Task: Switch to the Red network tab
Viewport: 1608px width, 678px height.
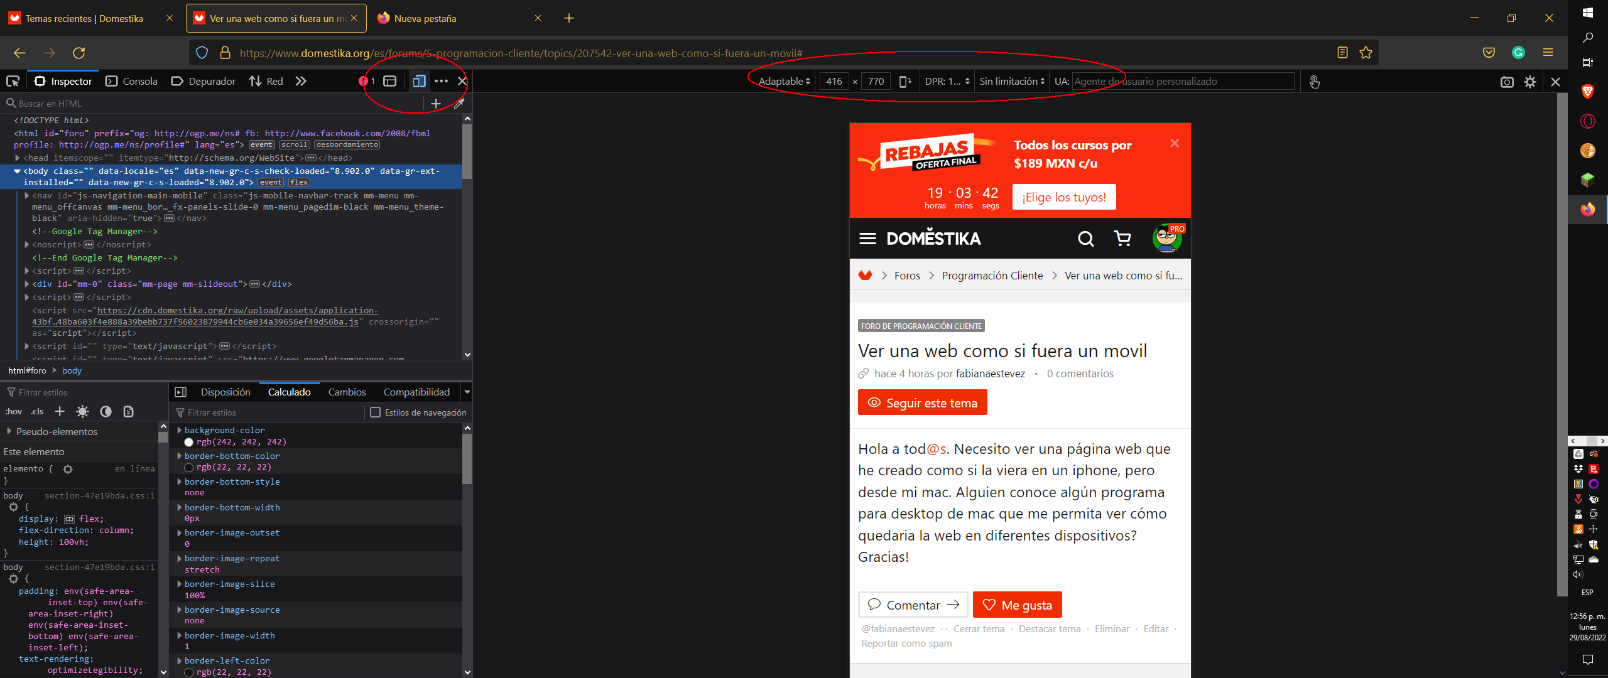Action: click(x=266, y=81)
